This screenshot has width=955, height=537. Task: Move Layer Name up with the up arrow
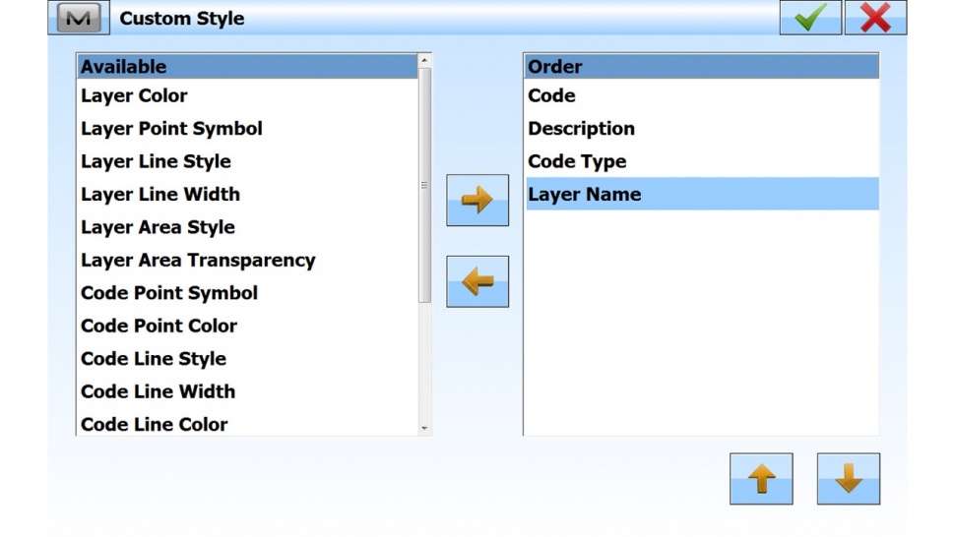pos(761,479)
